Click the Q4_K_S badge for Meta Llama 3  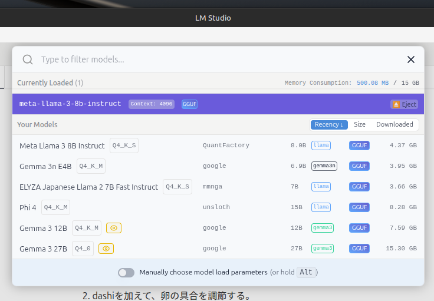[x=124, y=145]
